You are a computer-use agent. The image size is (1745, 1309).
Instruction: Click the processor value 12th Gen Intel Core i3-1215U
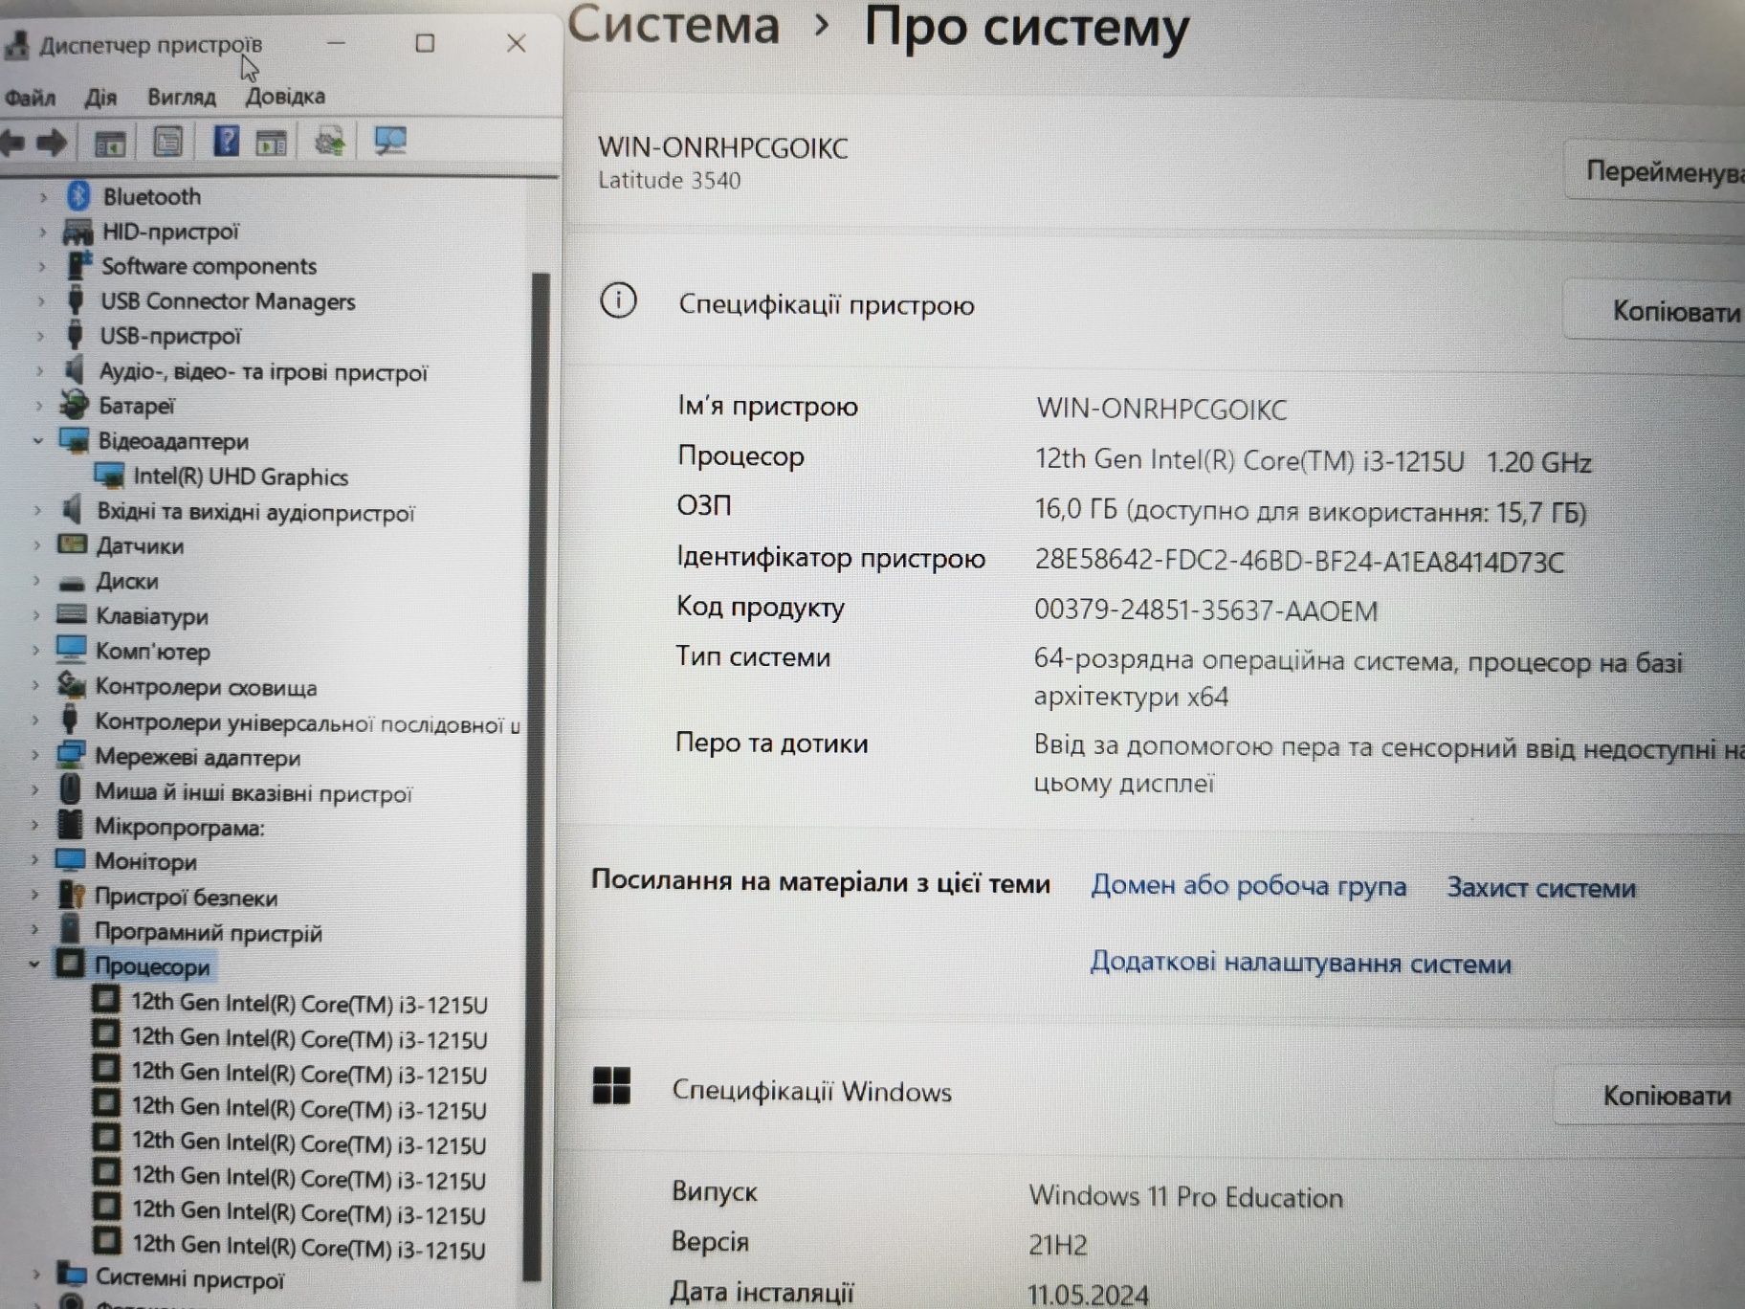point(1313,462)
